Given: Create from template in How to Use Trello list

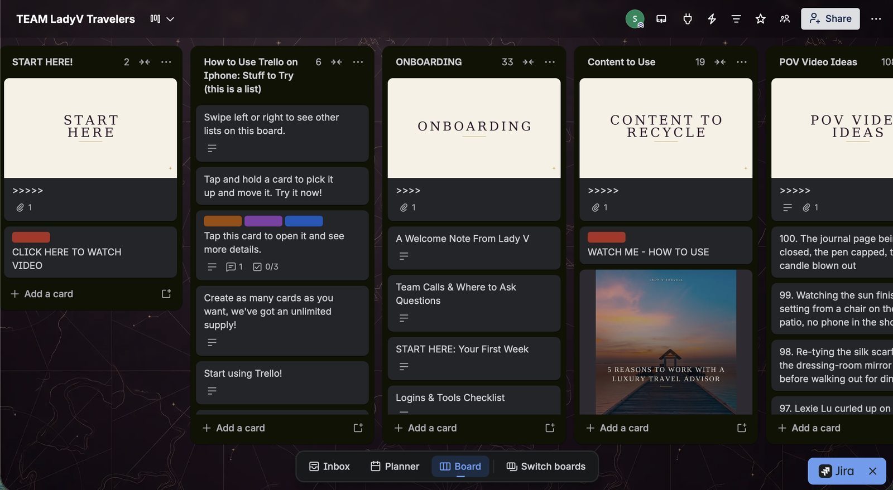Looking at the screenshot, I should [x=358, y=428].
